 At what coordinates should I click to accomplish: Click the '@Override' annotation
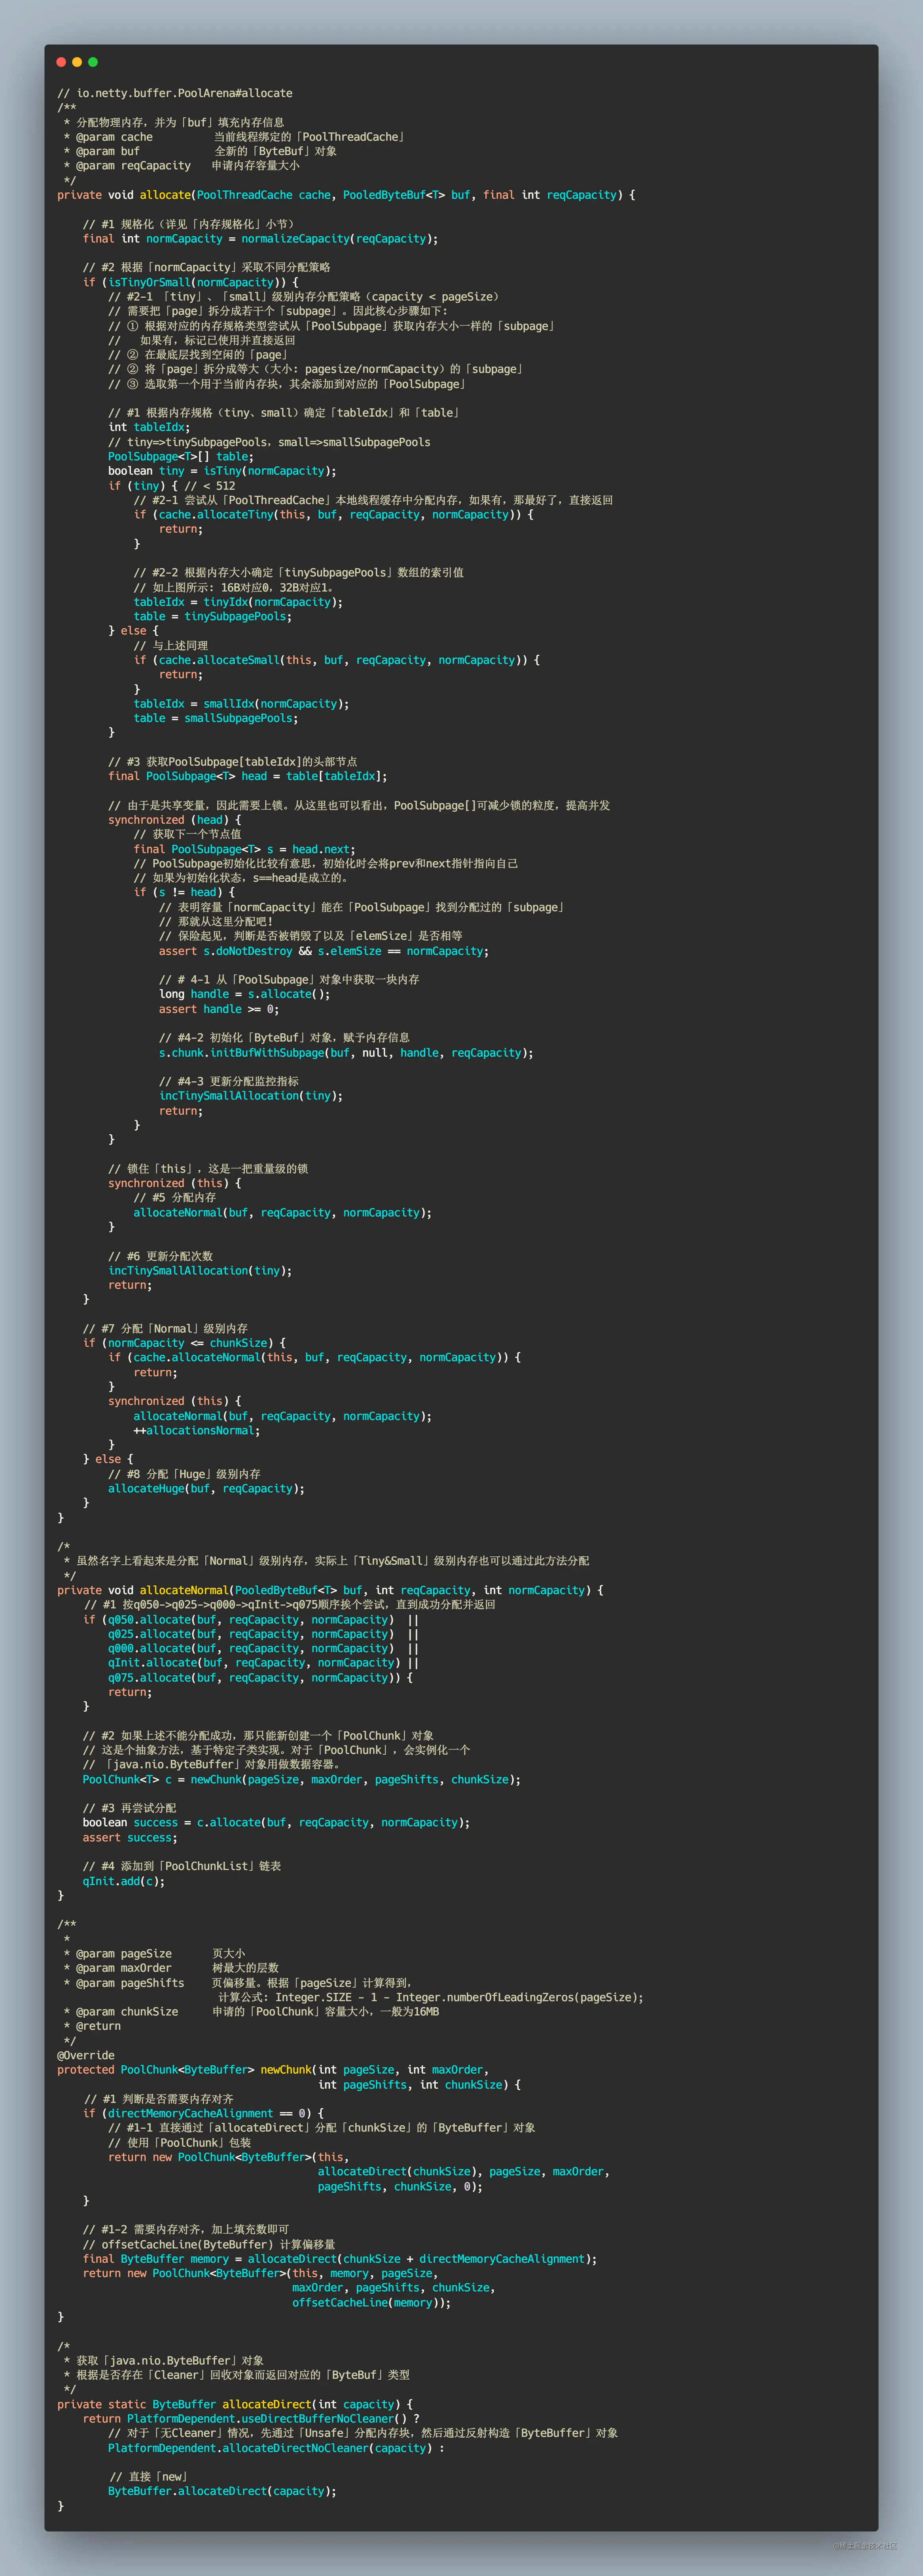click(x=86, y=2056)
